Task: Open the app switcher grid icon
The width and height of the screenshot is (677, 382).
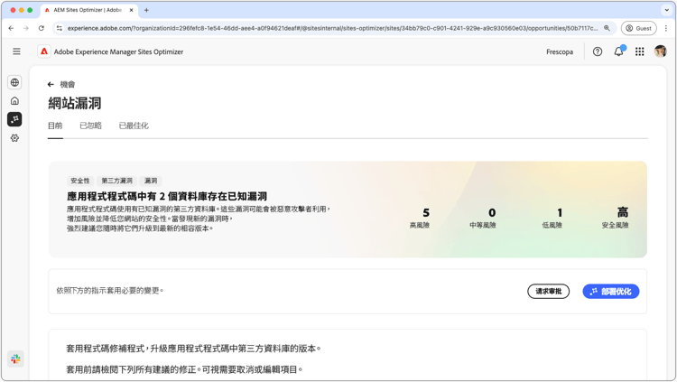Action: click(x=640, y=51)
